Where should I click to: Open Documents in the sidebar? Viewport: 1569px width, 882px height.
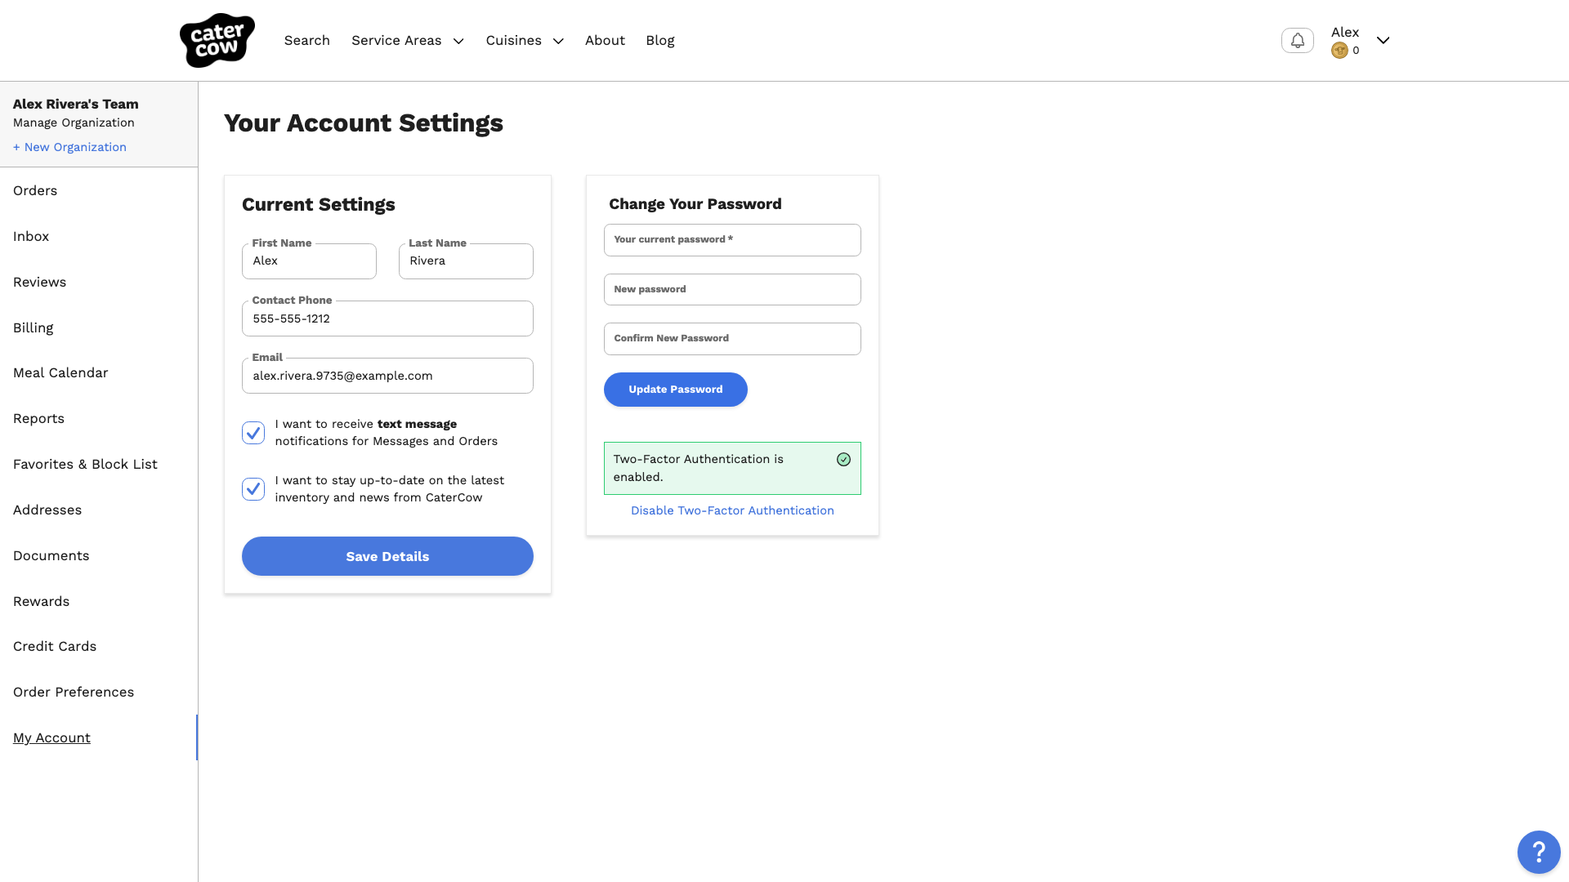51,555
